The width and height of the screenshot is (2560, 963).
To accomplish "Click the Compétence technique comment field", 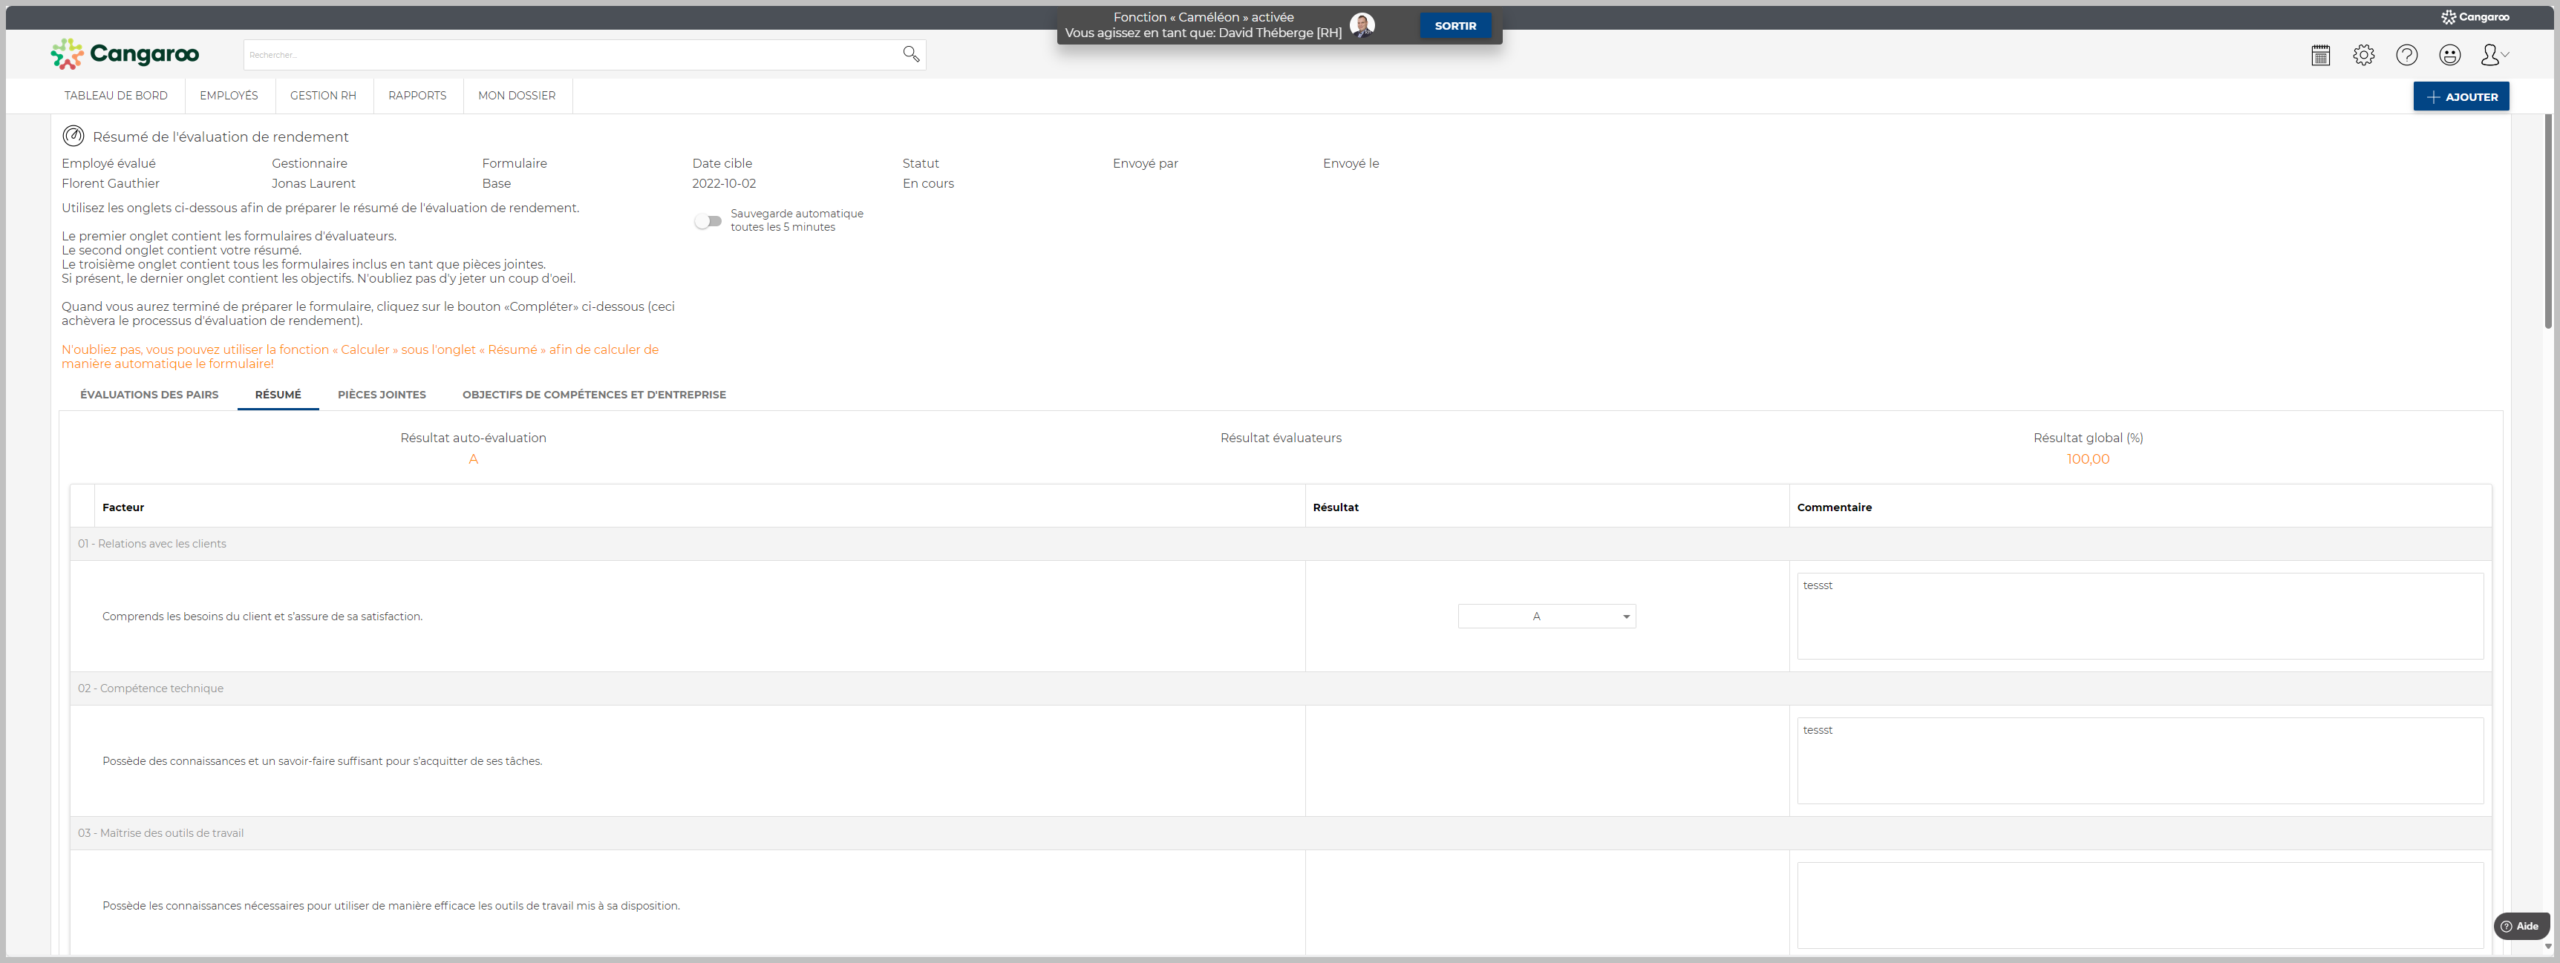I will (x=2138, y=760).
